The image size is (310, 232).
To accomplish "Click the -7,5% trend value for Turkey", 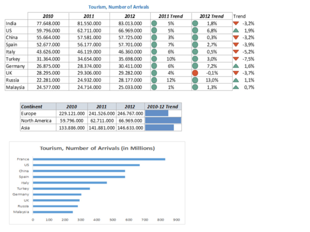I will pyautogui.click(x=248, y=59).
